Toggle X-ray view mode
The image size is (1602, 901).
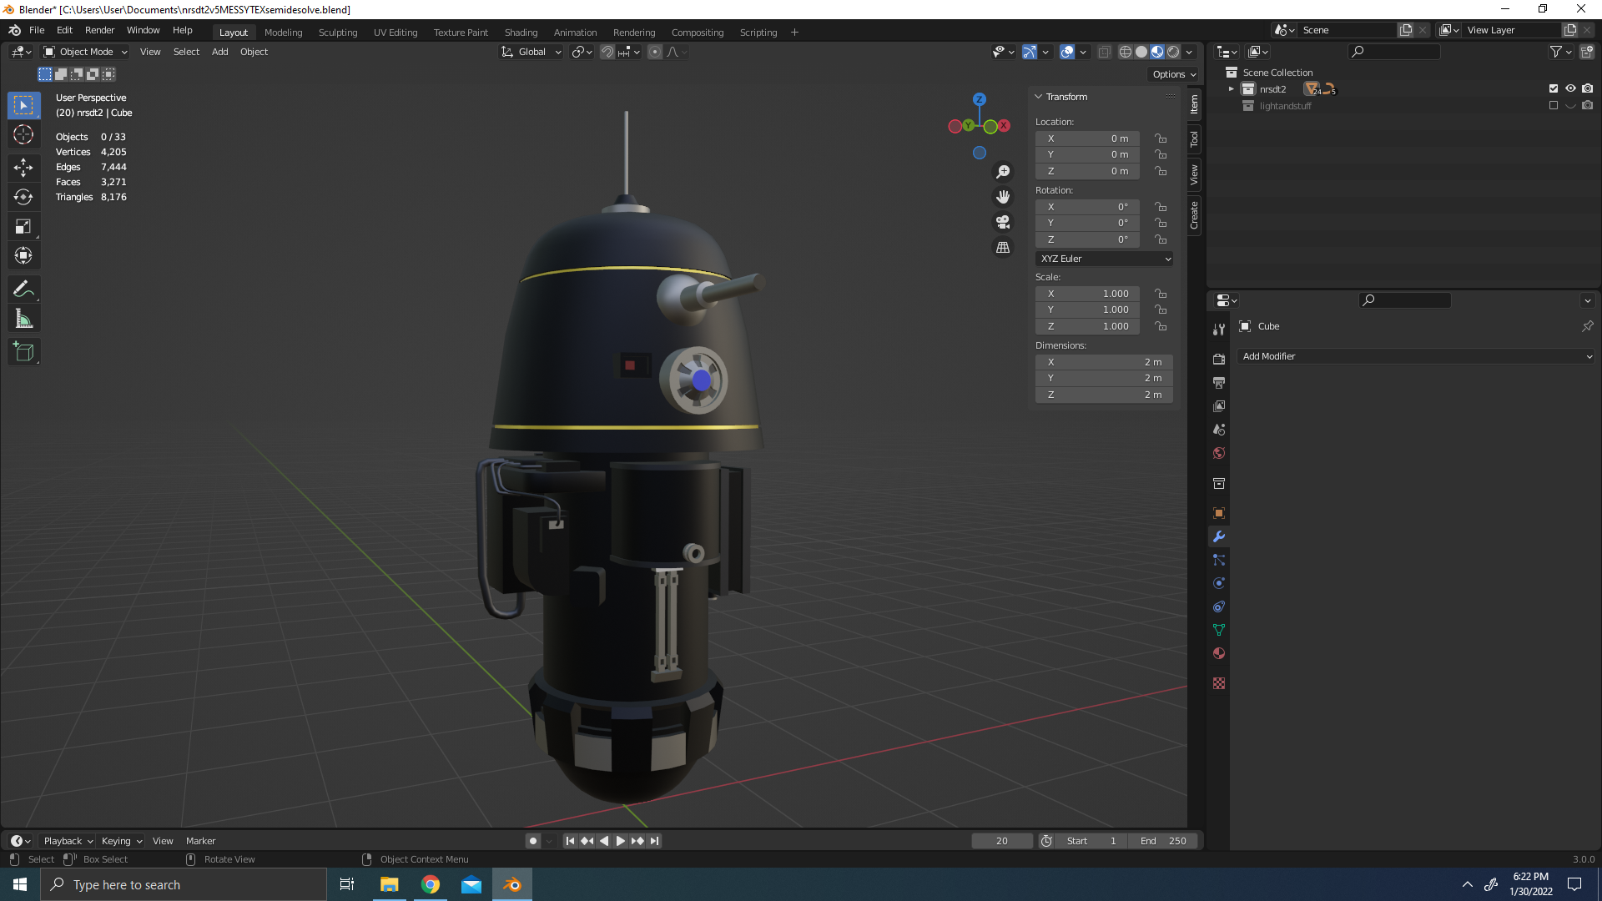[1104, 52]
